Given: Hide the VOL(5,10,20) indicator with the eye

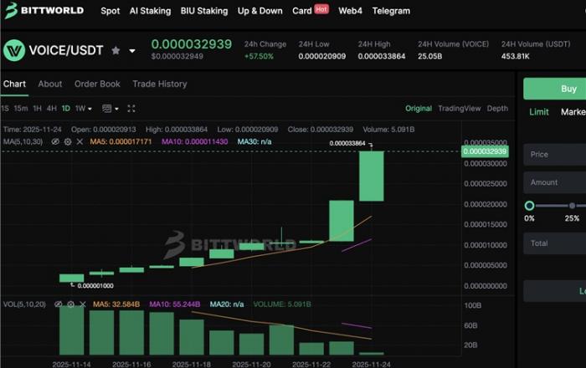Looking at the screenshot, I should [59, 303].
